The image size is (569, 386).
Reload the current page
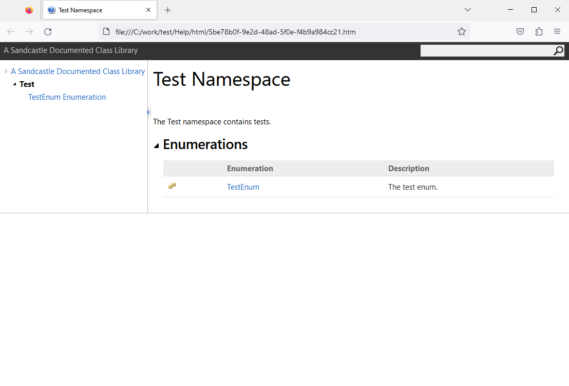coord(48,31)
